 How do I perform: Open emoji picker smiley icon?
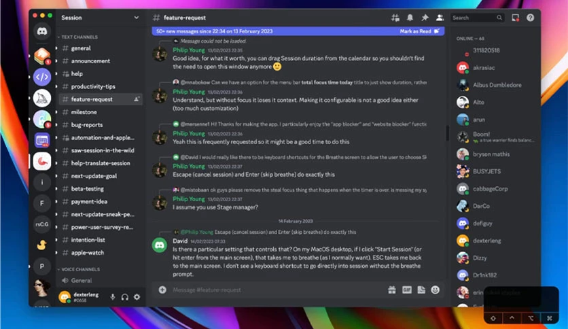(x=436, y=290)
